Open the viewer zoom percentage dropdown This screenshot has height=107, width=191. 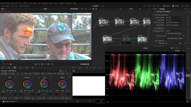point(3,9)
